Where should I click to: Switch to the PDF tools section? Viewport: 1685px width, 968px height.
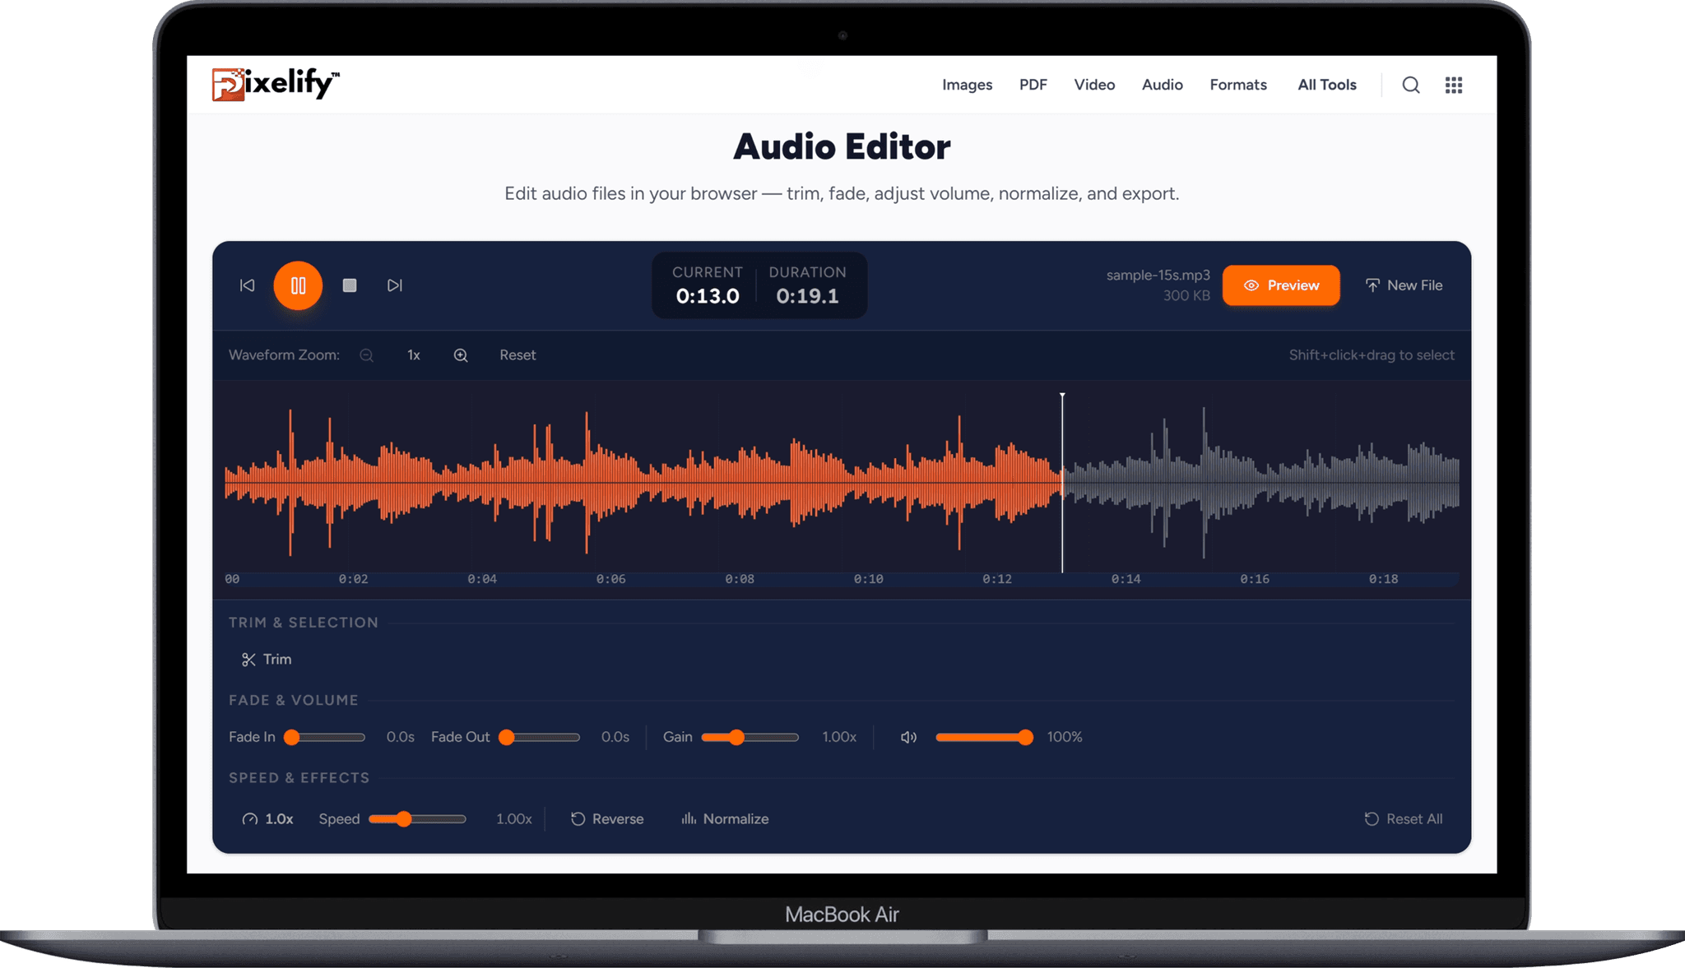pyautogui.click(x=1033, y=85)
